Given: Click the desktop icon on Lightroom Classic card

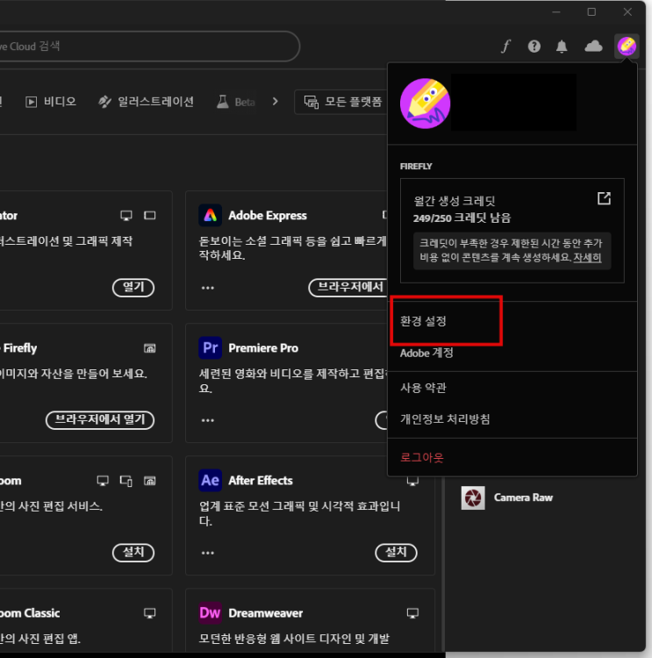Looking at the screenshot, I should click(150, 613).
